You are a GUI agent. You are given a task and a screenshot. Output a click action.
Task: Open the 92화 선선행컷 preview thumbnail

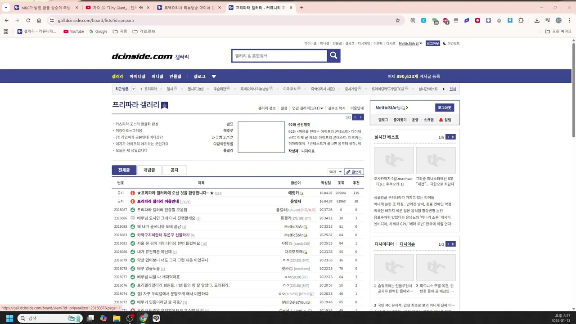point(261,137)
